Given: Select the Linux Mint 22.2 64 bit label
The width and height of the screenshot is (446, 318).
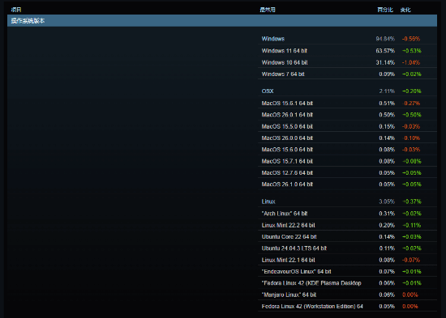Looking at the screenshot, I should click(x=289, y=225).
